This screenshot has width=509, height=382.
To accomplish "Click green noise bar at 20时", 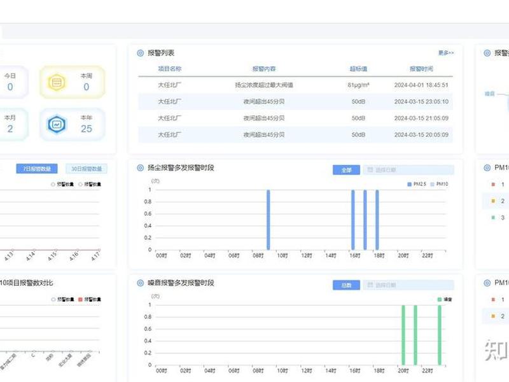I will pos(403,335).
